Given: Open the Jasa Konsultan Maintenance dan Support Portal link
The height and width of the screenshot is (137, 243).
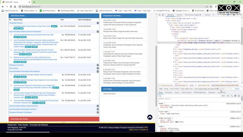Looking at the screenshot, I should click(x=34, y=35).
